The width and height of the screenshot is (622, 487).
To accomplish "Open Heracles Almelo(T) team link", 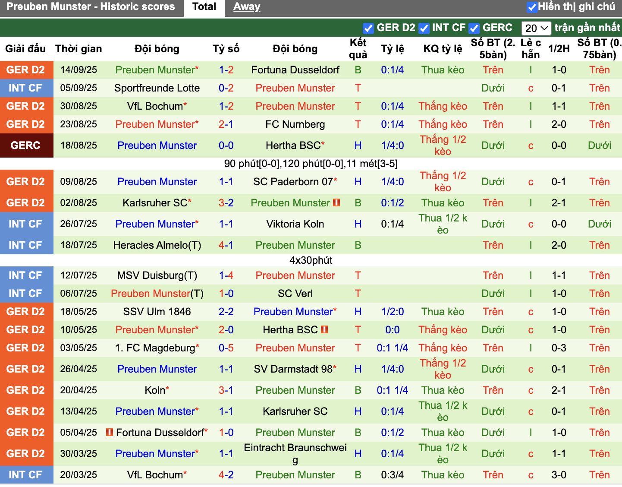I will coord(157,245).
